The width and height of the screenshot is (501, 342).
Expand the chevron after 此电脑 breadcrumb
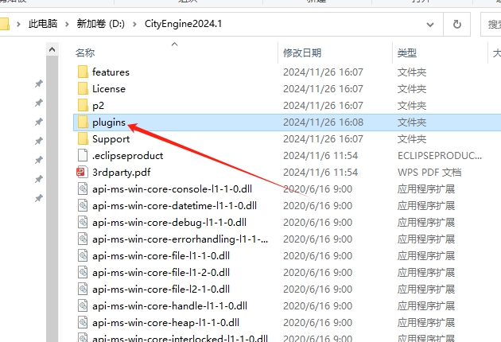point(67,24)
